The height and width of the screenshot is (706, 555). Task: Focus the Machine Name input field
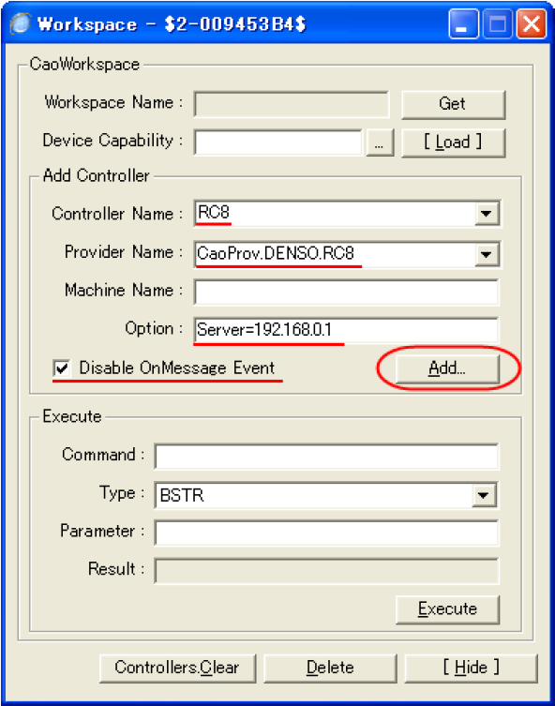click(x=346, y=292)
